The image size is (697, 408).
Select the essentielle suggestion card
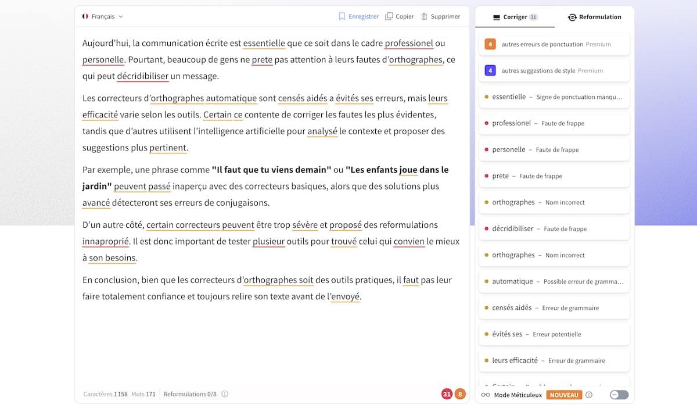[554, 97]
